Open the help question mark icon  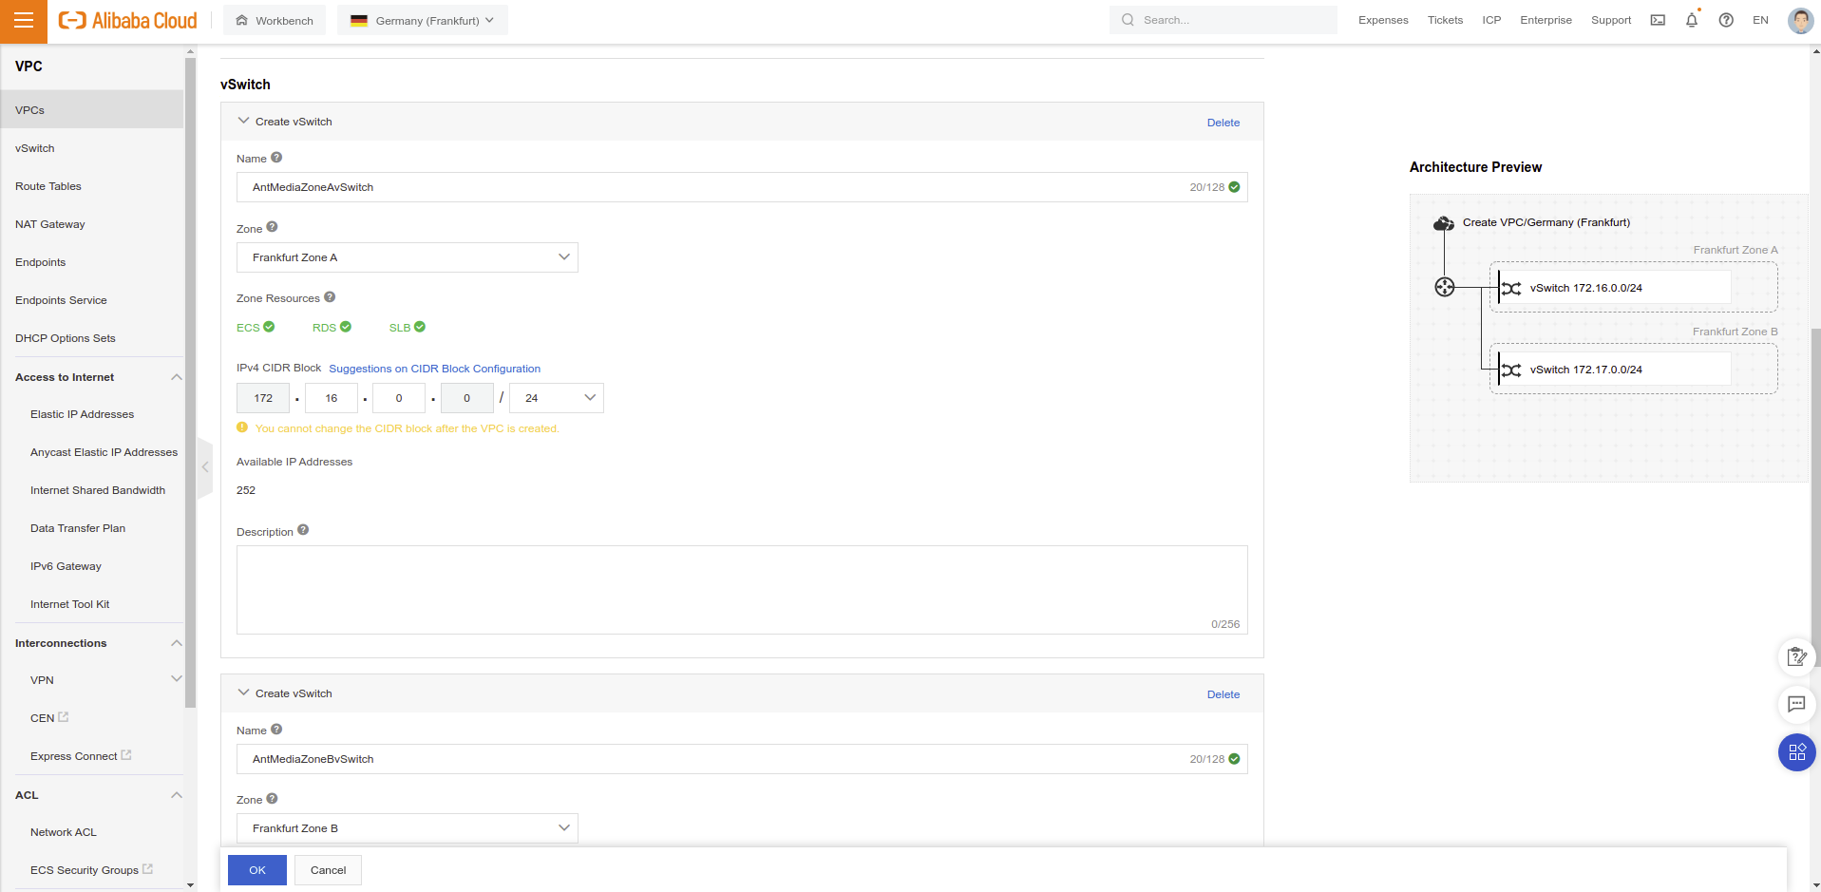click(1726, 20)
